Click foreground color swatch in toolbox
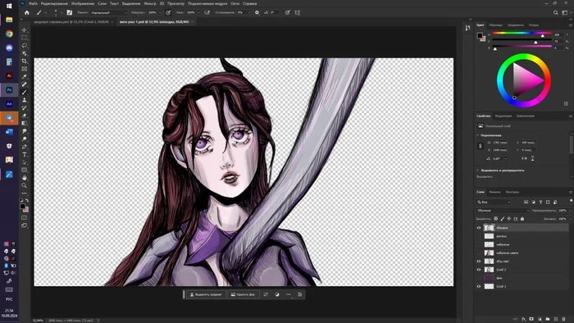This screenshot has height=323, width=574. [x=23, y=207]
